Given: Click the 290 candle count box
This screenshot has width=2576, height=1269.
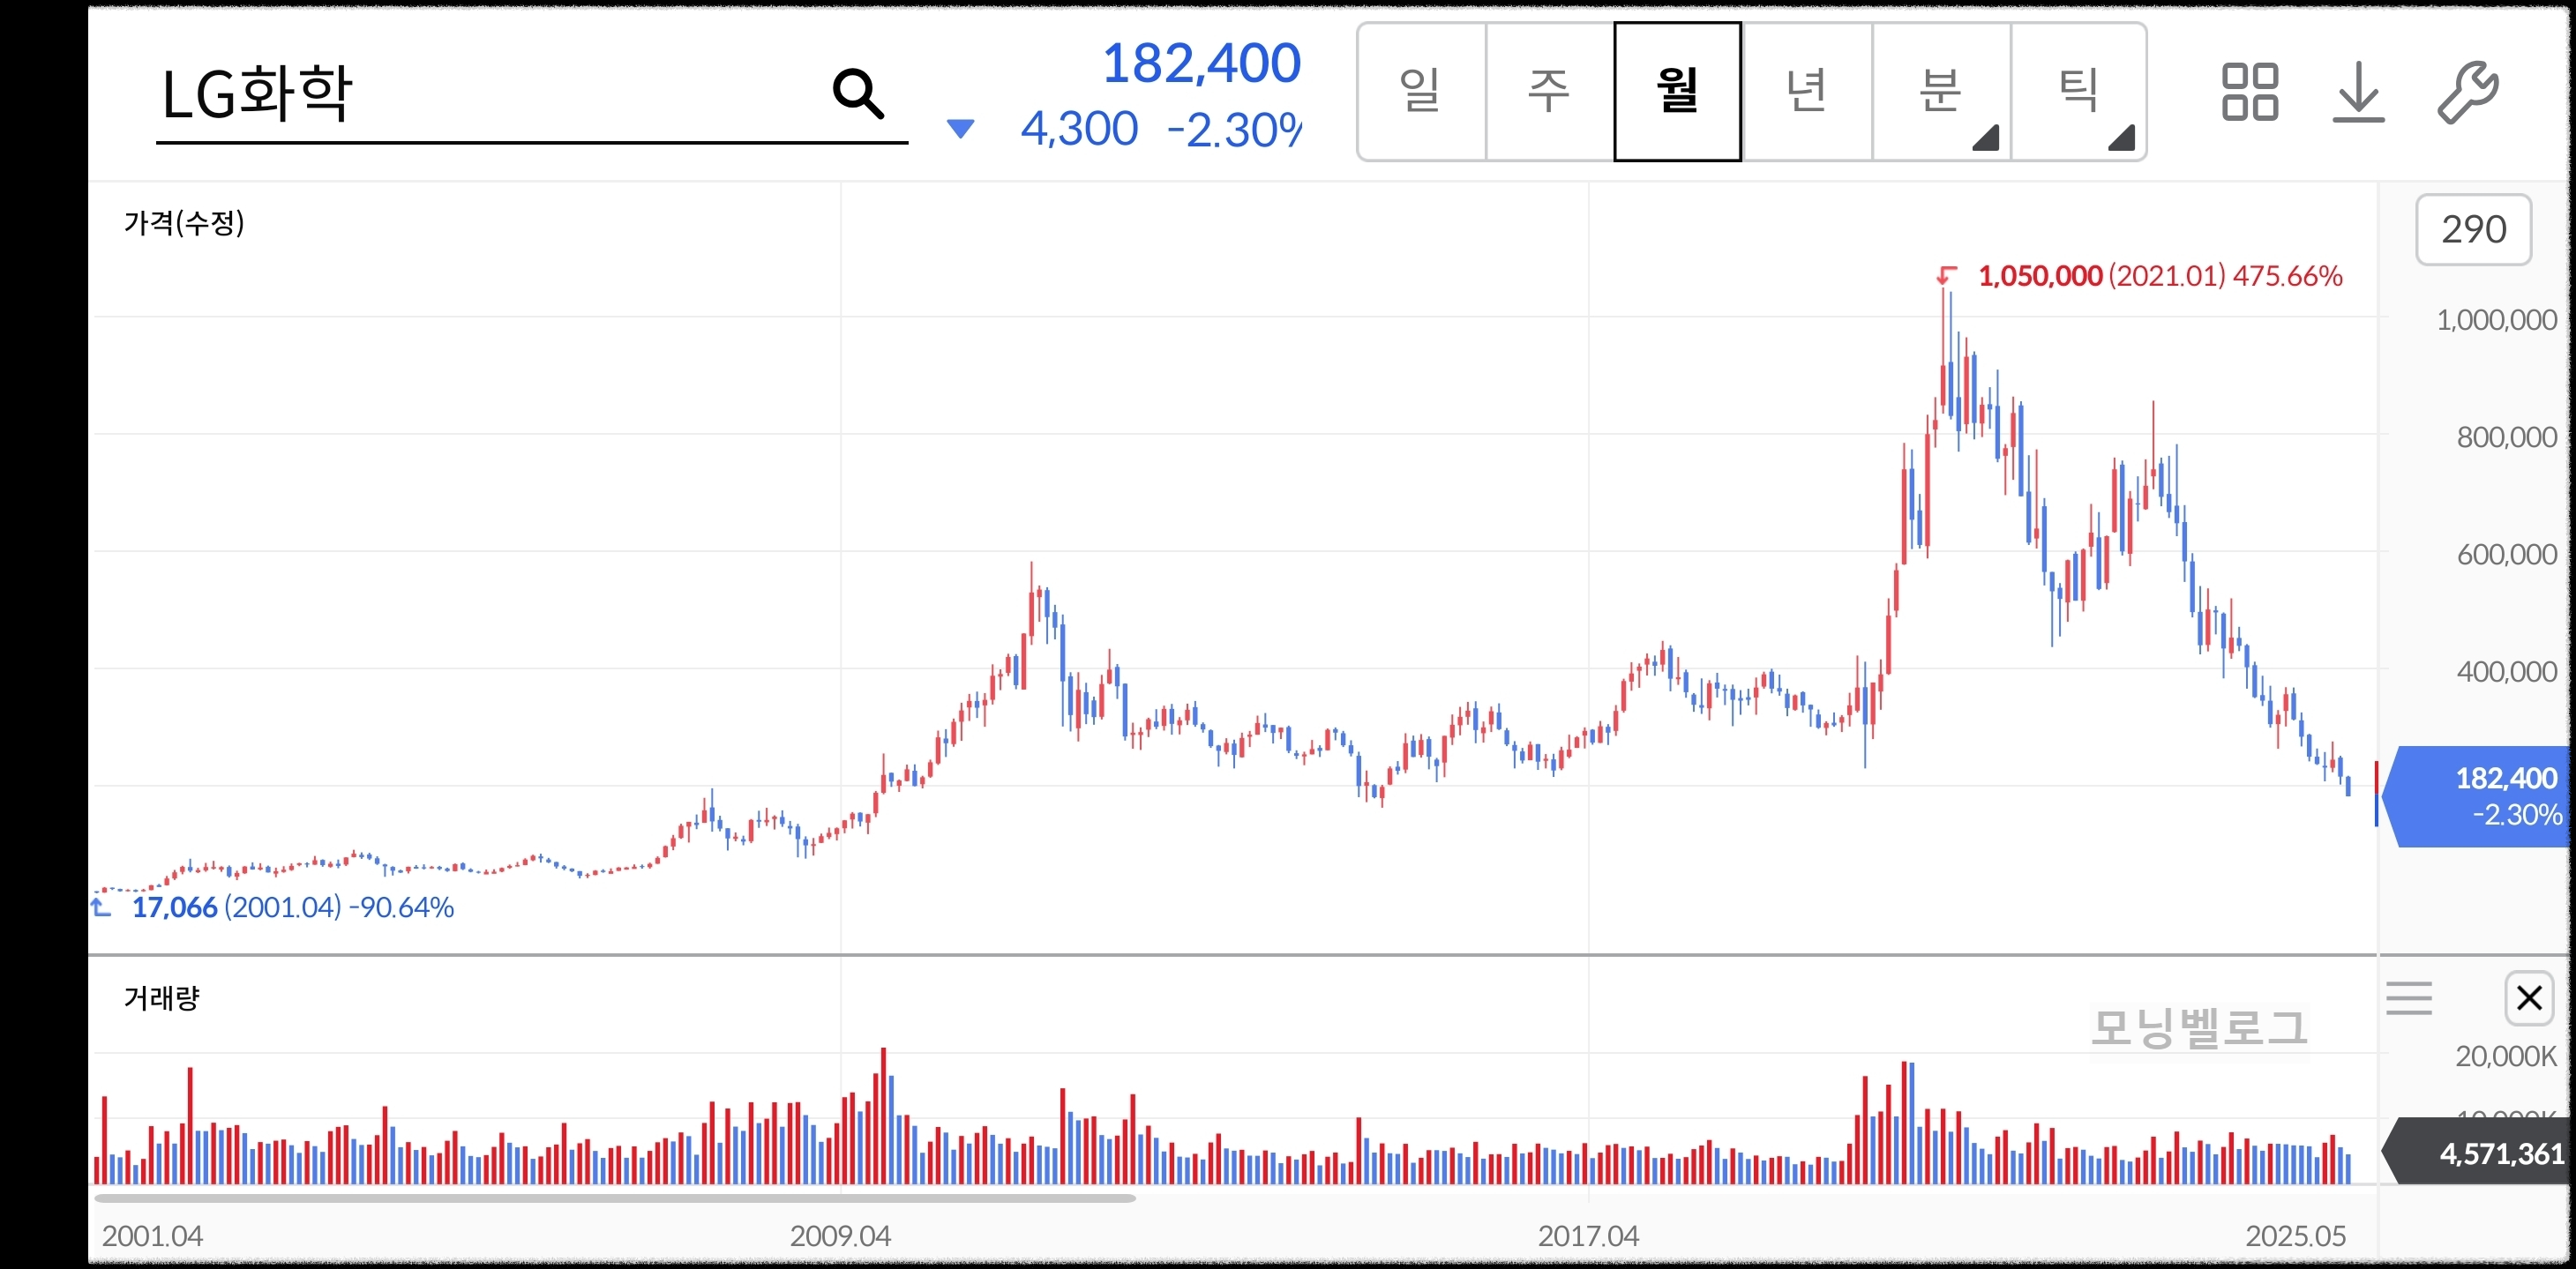Looking at the screenshot, I should point(2473,230).
